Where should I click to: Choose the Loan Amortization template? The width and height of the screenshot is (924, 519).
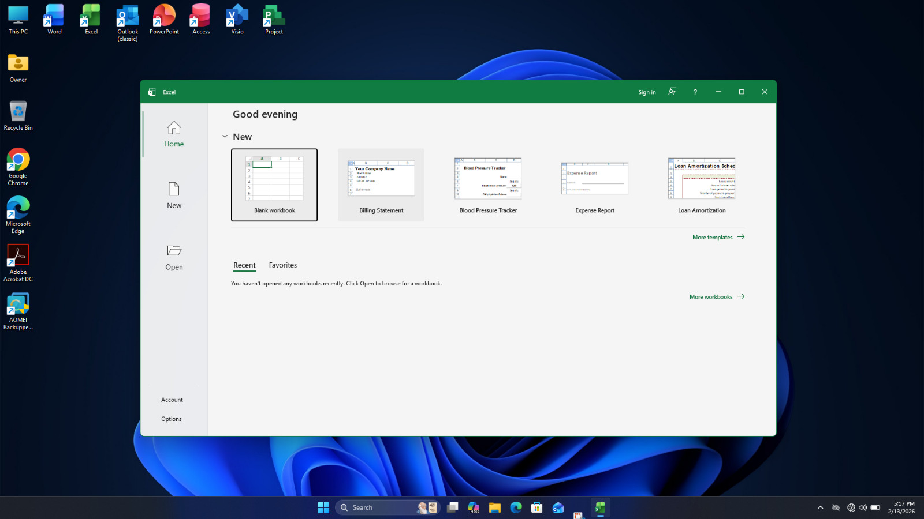point(702,185)
